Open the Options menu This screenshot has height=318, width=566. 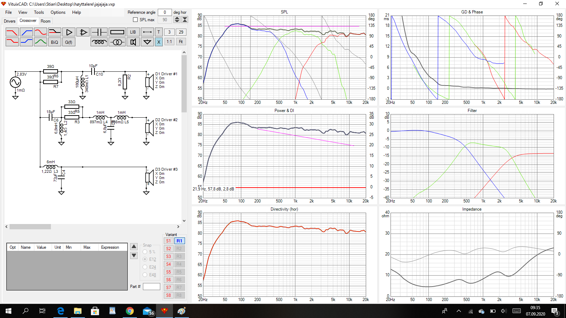(58, 12)
